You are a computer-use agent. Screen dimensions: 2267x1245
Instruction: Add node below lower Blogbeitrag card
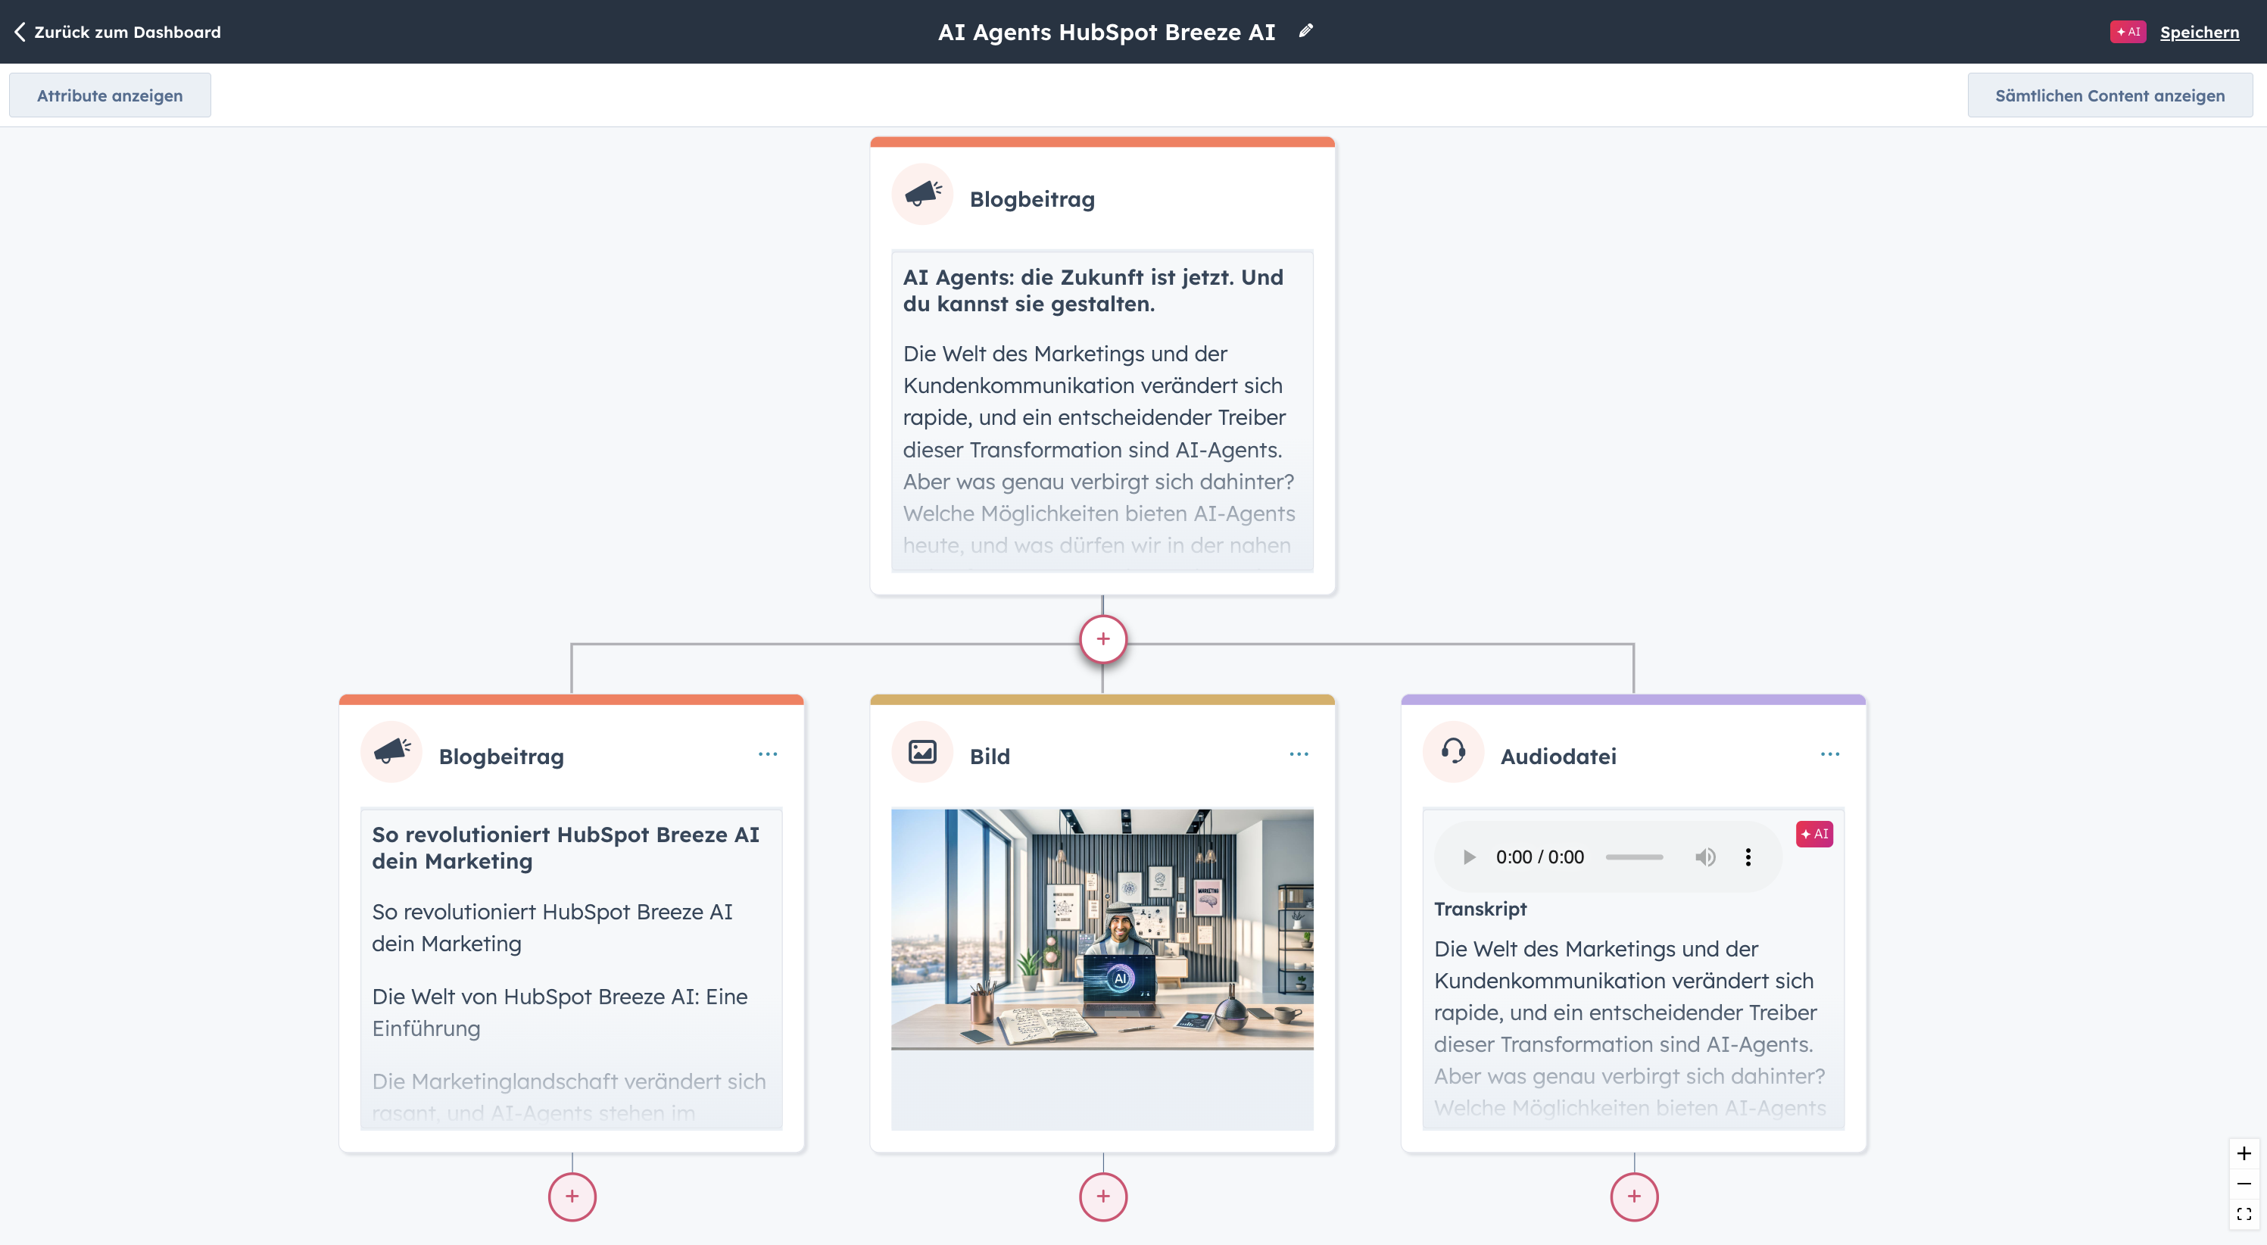click(x=572, y=1197)
